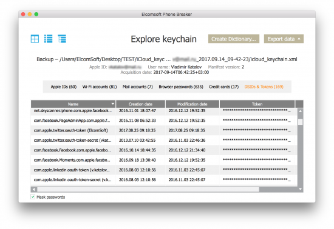Screen dimensions: 334x229
Task: Click masked token in the twitter ElcomSoft row
Action: 257,130
